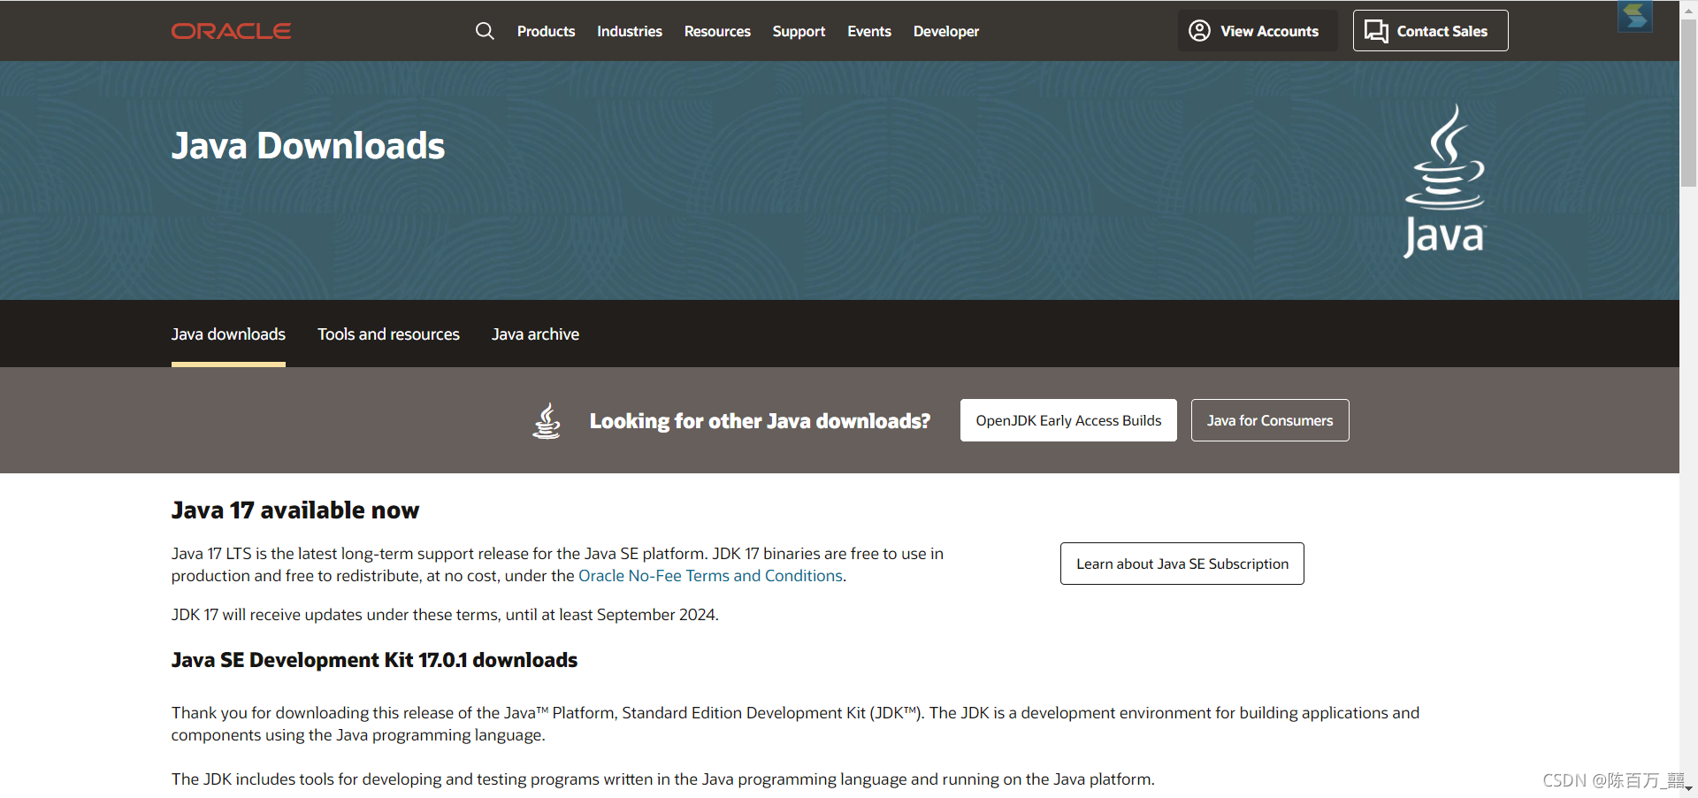Click the vertical scrollbar thumb
This screenshot has width=1698, height=798.
click(1688, 102)
